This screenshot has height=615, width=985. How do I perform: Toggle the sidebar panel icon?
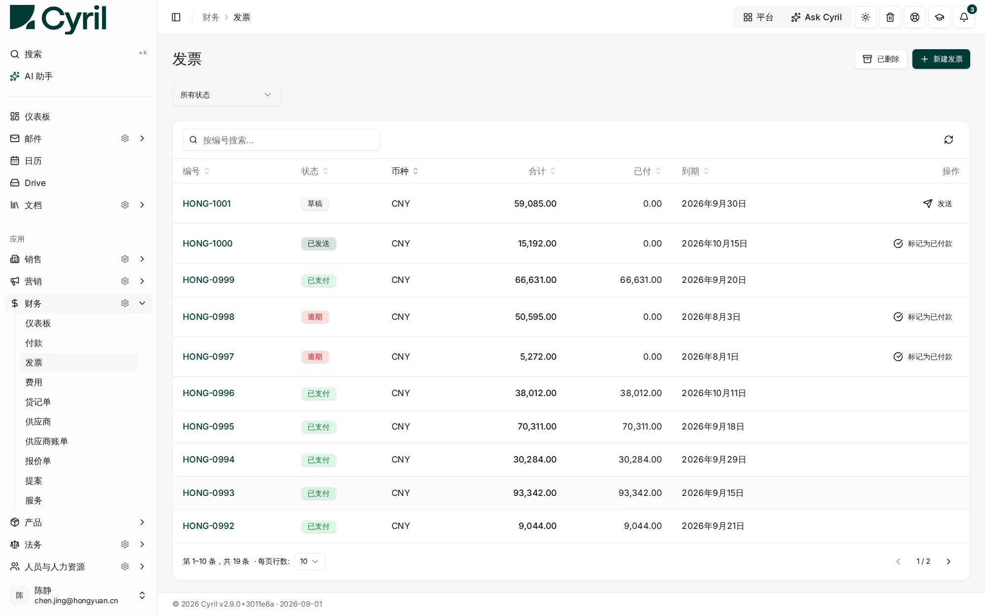pos(176,17)
